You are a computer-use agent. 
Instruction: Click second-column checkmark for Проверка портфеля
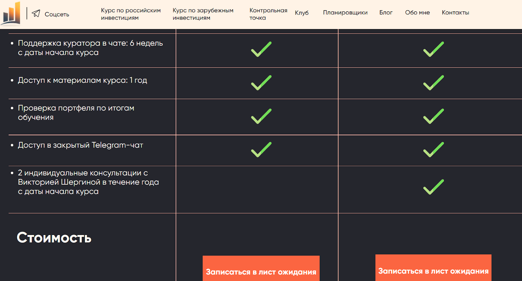pyautogui.click(x=433, y=116)
